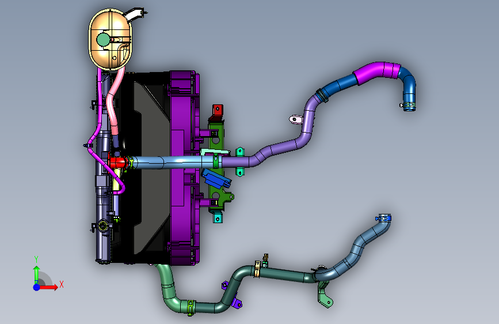Screen dimensions: 499x324
Task: Click the red X axis arrow of triad
Action: [x=49, y=287]
